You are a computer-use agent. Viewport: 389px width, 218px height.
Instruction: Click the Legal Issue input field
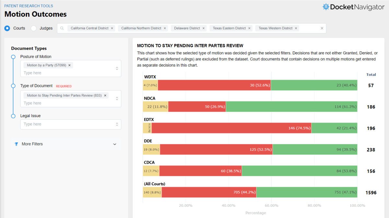pyautogui.click(x=65, y=124)
